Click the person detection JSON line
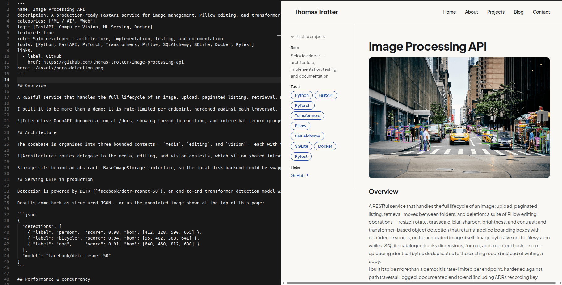The height and width of the screenshot is (285, 562). click(115, 232)
